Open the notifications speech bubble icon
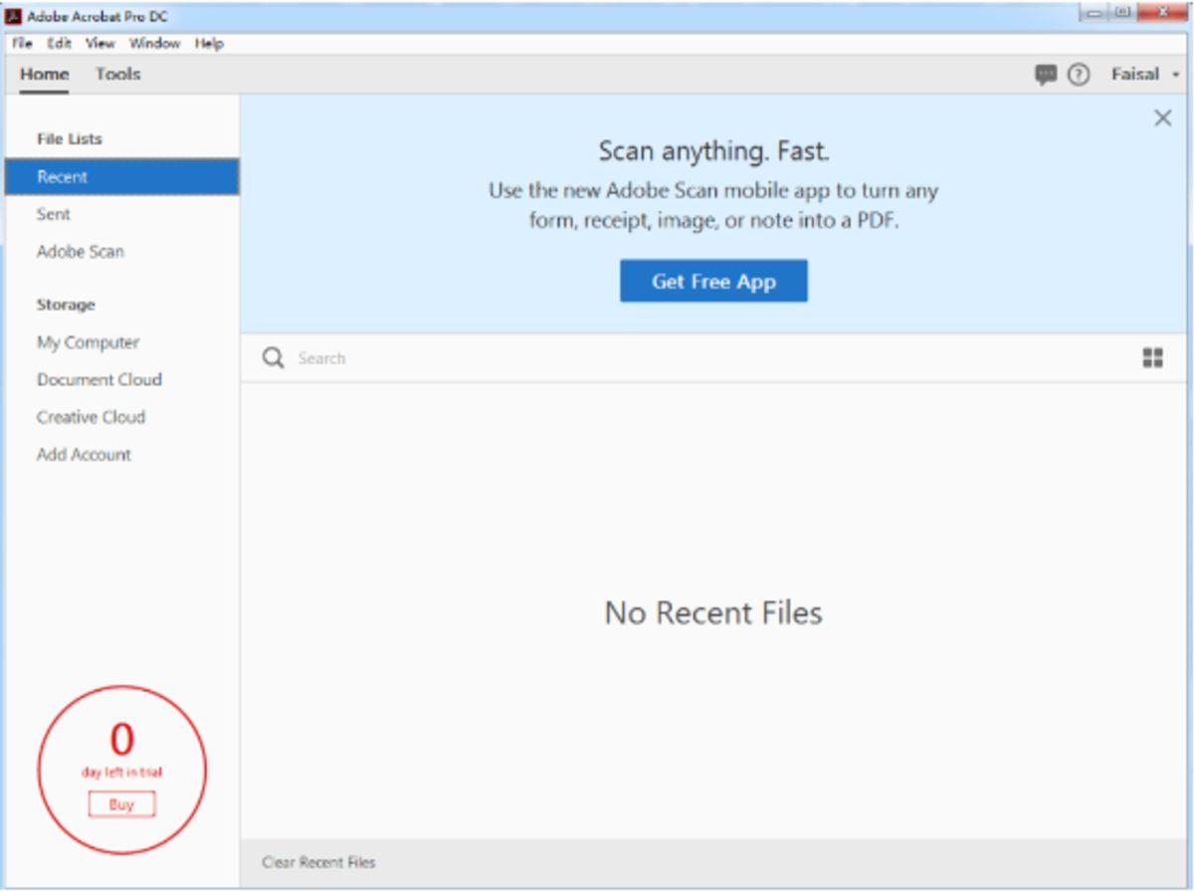Screen dimensions: 1194x894 click(1045, 75)
